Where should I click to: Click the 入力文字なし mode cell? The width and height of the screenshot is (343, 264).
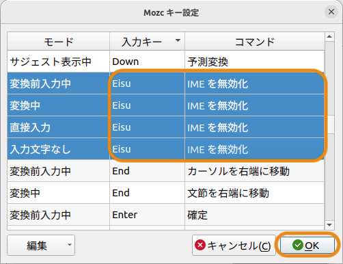59,149
